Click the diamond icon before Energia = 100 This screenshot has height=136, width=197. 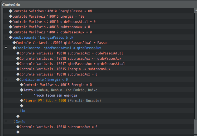[x=11, y=16]
